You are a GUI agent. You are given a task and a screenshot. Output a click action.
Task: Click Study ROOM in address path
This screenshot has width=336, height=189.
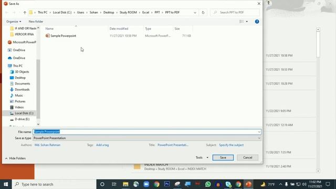pyautogui.click(x=128, y=13)
